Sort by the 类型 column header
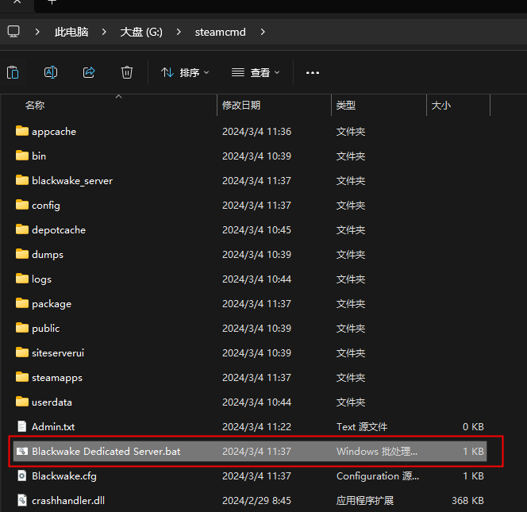527x512 pixels. [x=346, y=106]
